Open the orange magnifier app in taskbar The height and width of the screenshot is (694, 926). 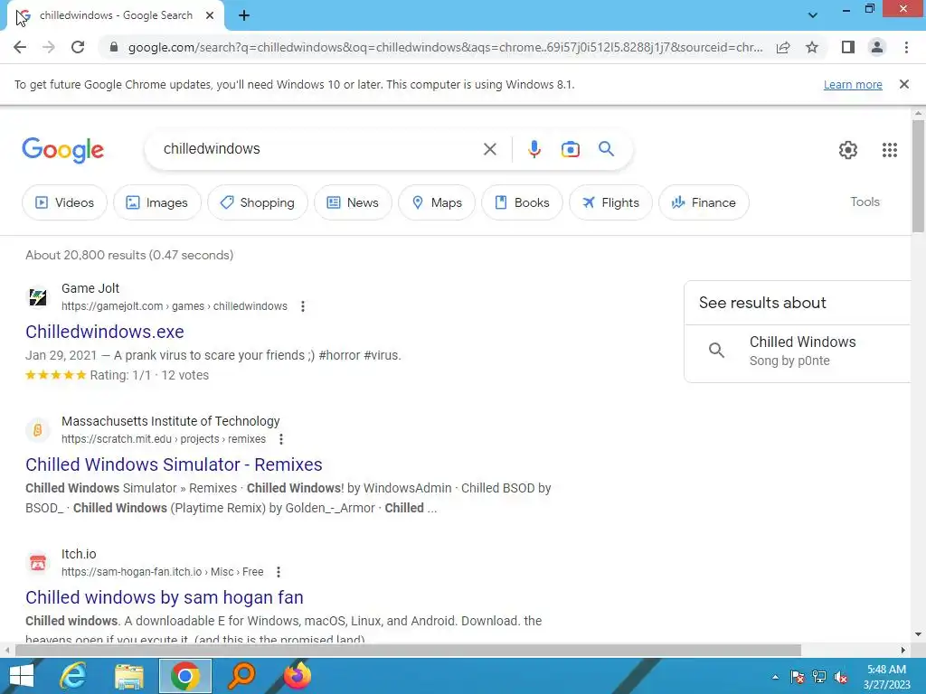point(241,676)
